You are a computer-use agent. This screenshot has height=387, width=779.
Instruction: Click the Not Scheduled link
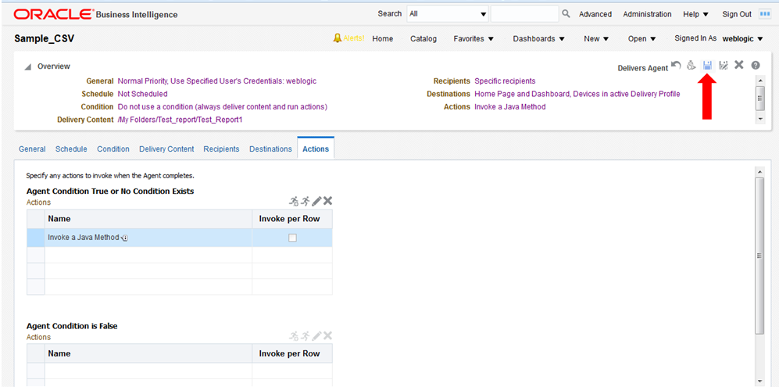click(x=142, y=94)
